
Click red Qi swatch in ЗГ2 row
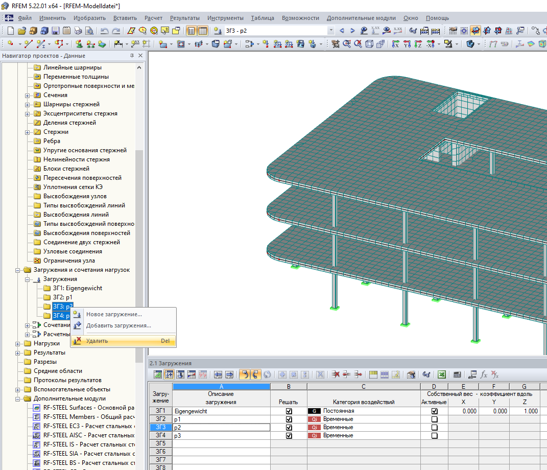(x=314, y=419)
